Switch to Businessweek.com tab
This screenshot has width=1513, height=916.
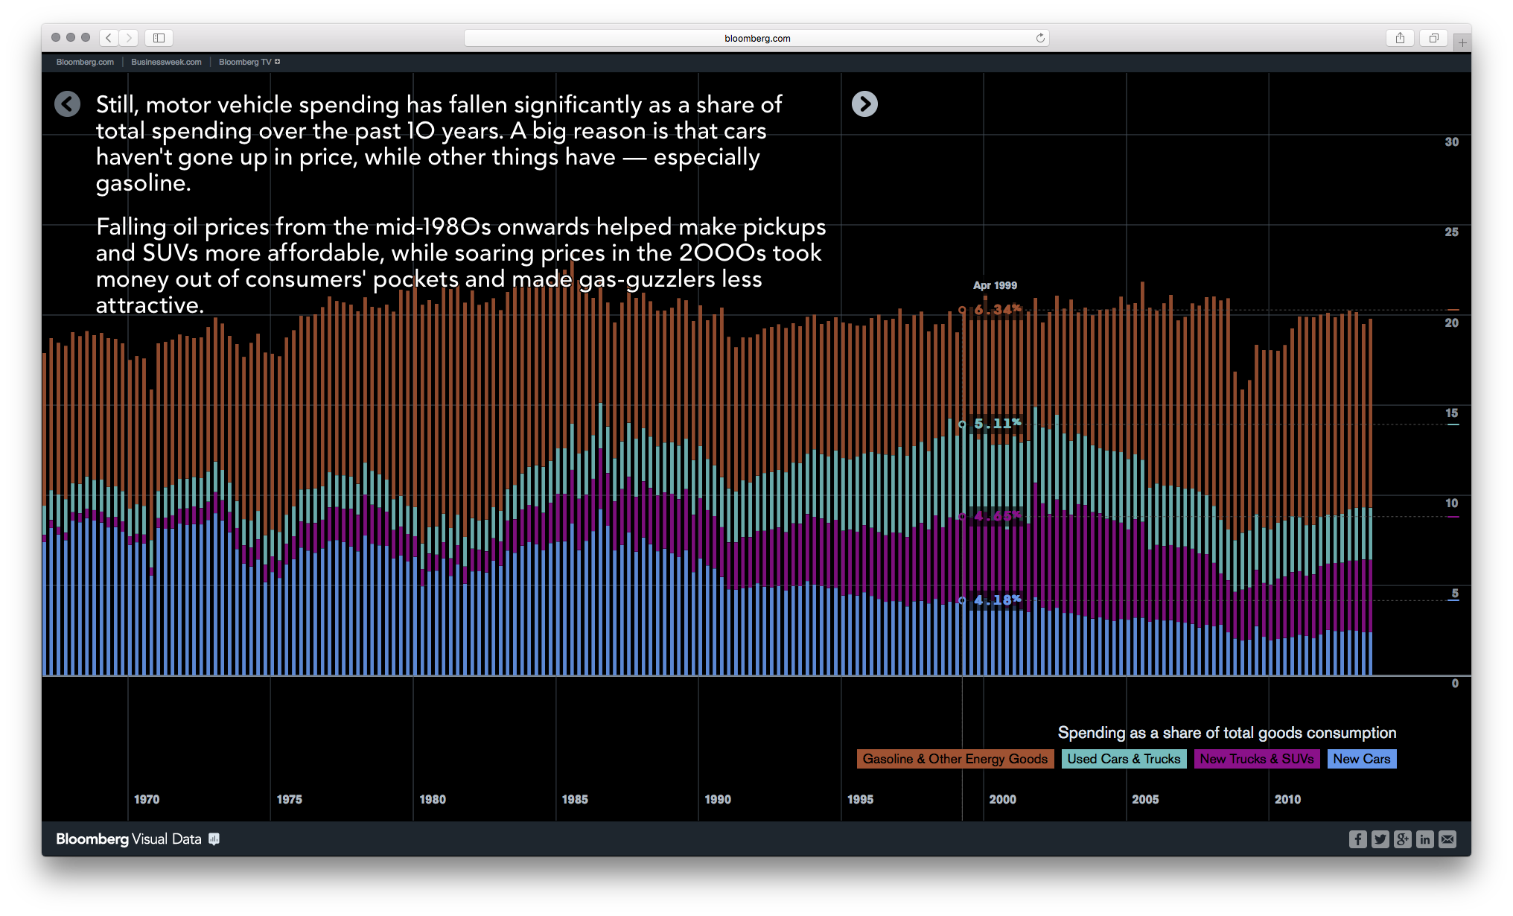click(x=165, y=62)
